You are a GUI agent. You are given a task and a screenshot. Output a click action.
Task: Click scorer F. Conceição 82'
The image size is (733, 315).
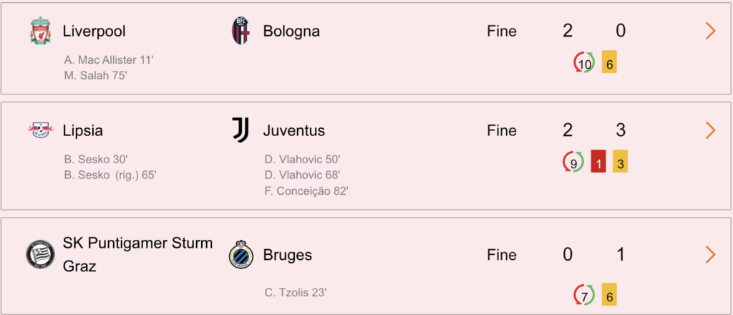306,190
